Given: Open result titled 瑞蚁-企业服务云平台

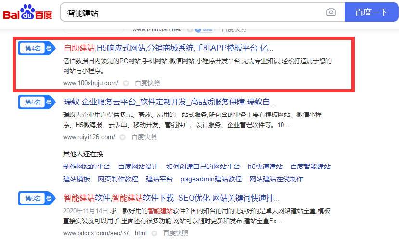Looking at the screenshot, I should click(170, 102).
